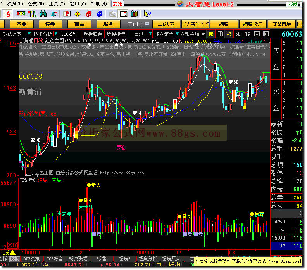Click the 量能饱和度: 68 label
Viewport: 307px width, 270px height.
(38, 114)
